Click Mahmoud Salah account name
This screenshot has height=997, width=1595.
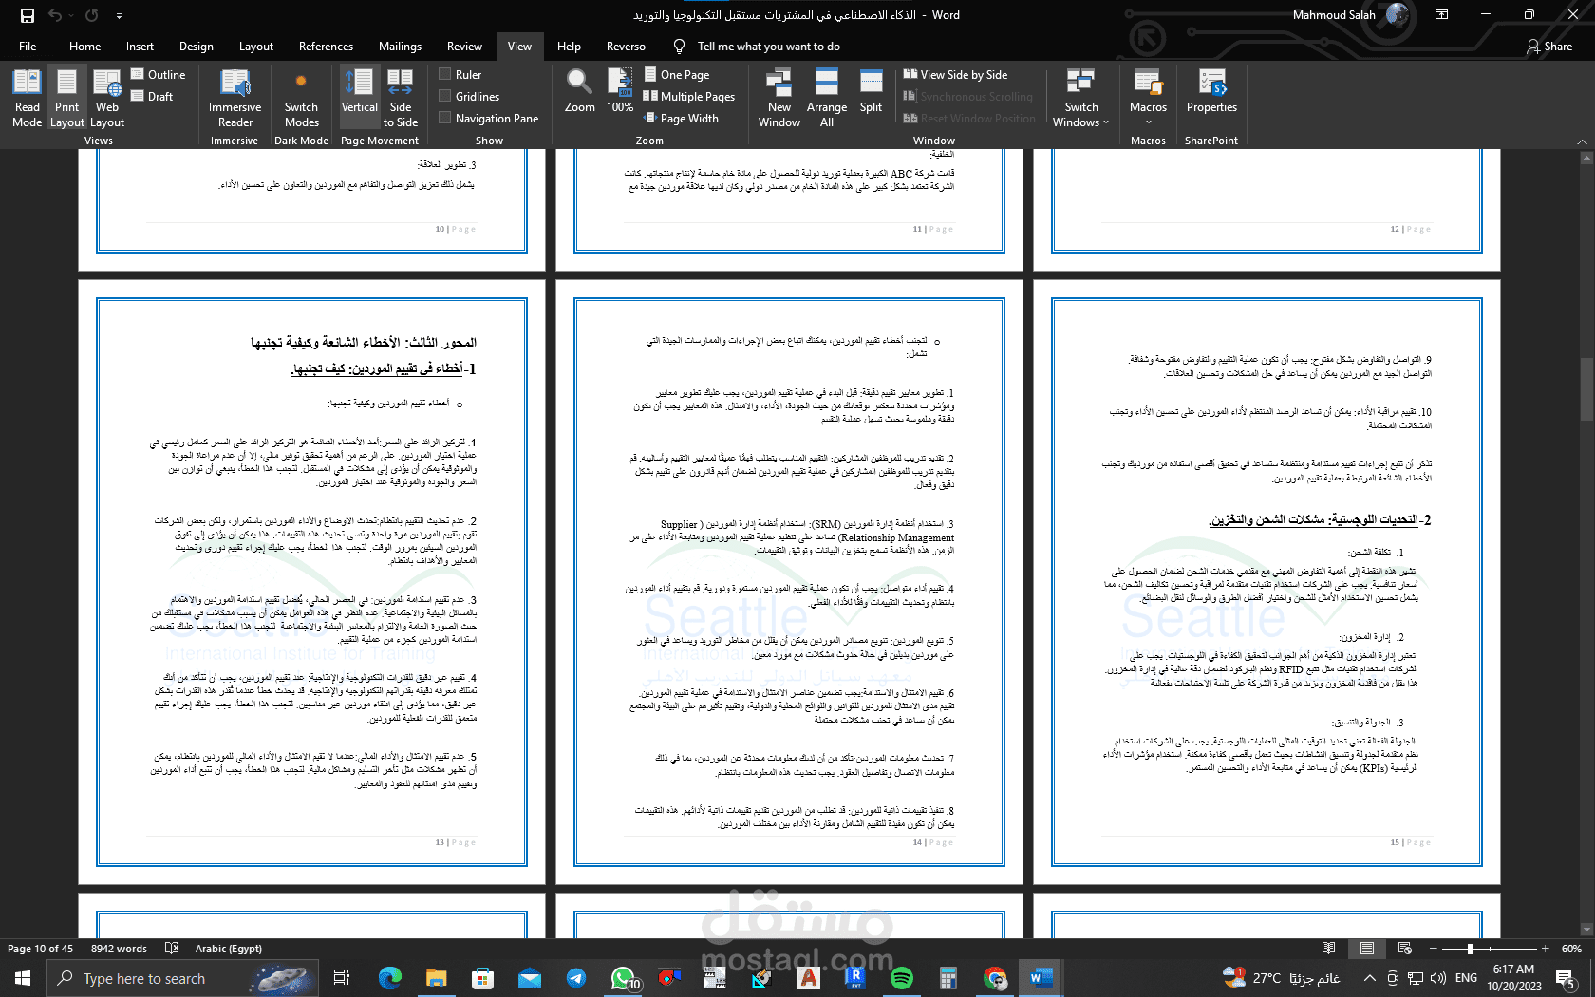coord(1334,15)
